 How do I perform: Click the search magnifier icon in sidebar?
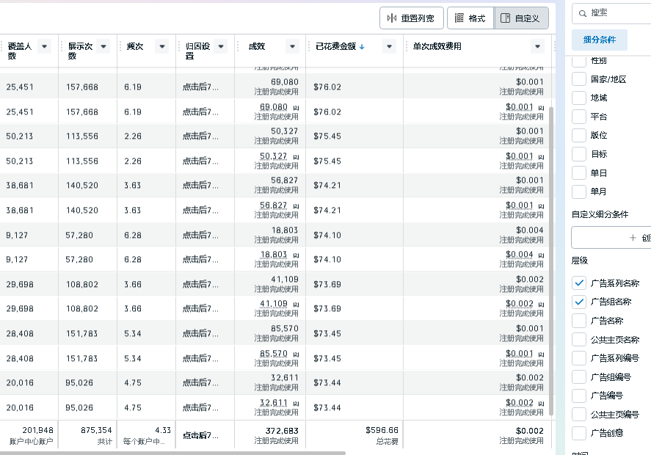(582, 12)
